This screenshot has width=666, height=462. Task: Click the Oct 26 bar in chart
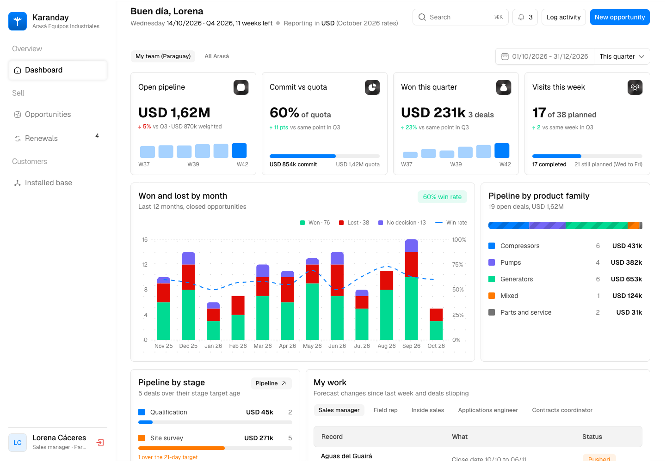coord(436,324)
